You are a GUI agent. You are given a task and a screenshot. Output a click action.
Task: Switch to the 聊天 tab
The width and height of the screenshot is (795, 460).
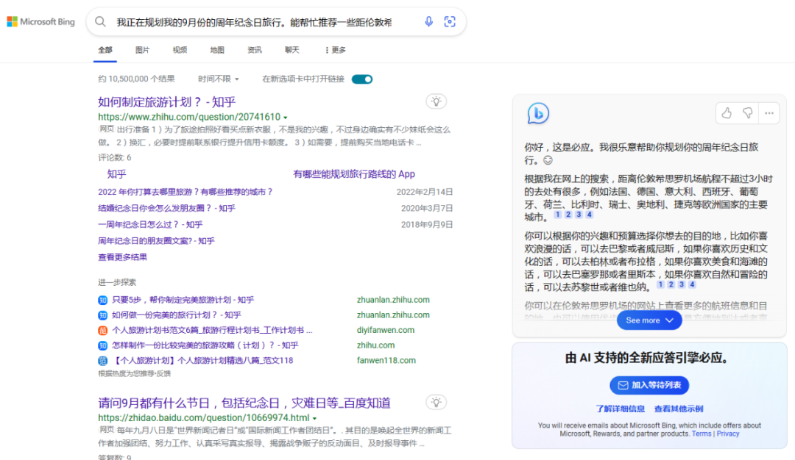pos(292,50)
